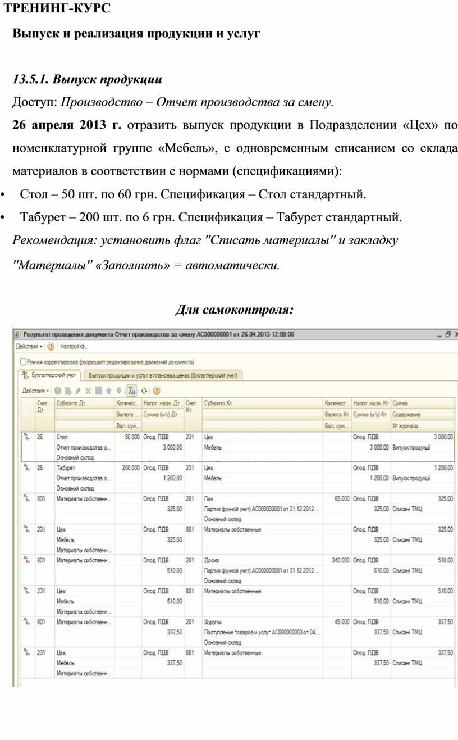Click the Стол cell in Субконто Дт
The height and width of the screenshot is (740, 458).
[x=84, y=437]
